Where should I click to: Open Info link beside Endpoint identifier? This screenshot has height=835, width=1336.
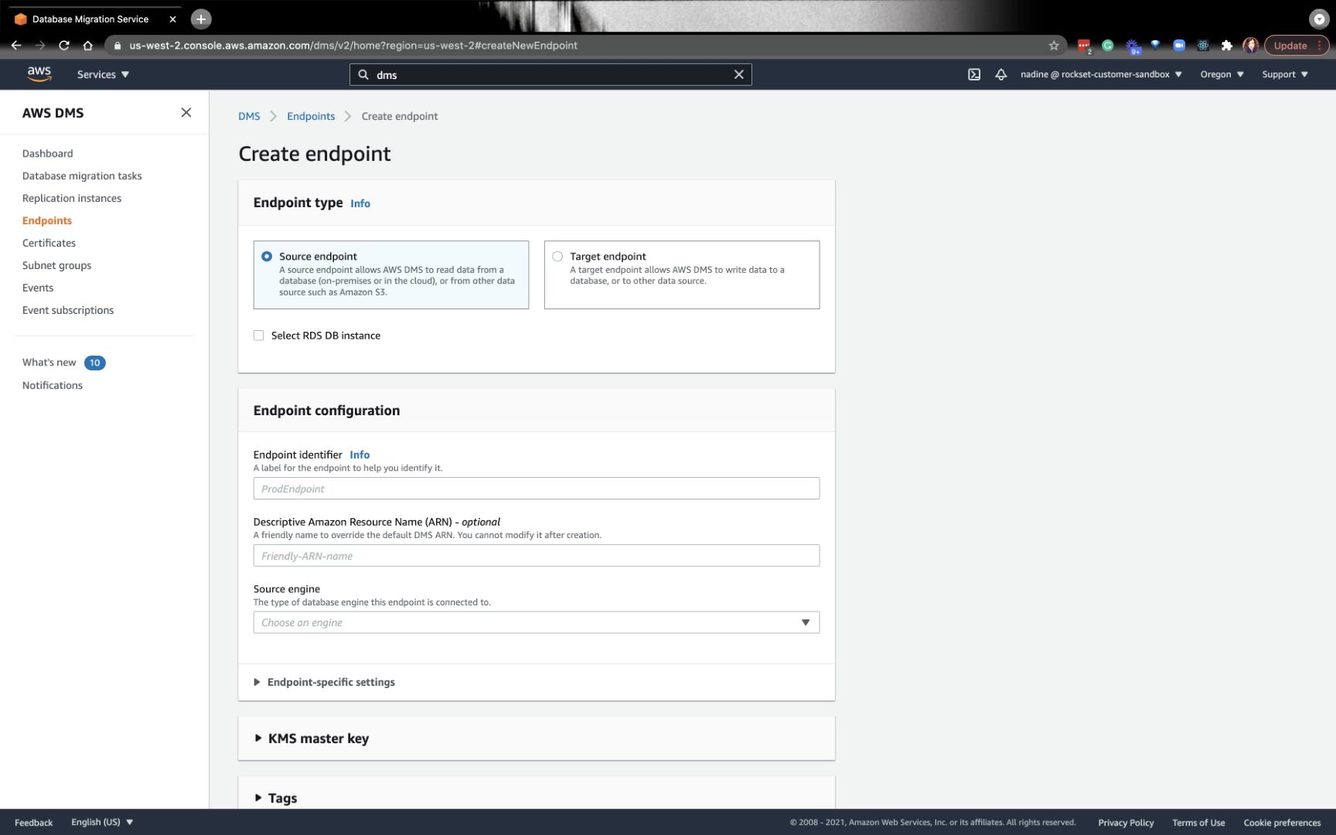click(360, 455)
